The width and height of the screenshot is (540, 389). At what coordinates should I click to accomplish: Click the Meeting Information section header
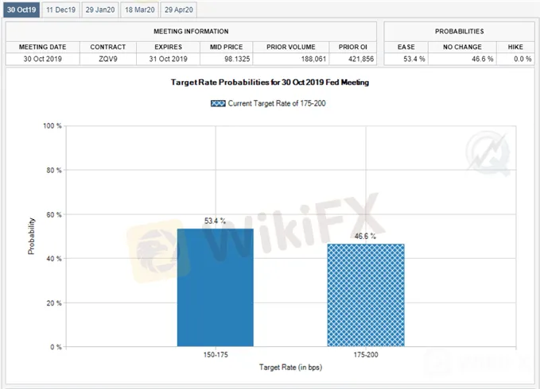click(x=191, y=32)
